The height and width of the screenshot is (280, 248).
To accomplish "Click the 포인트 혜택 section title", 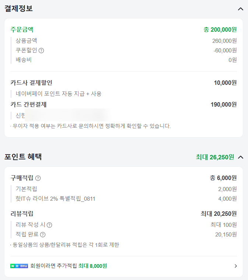I will pos(23,157).
